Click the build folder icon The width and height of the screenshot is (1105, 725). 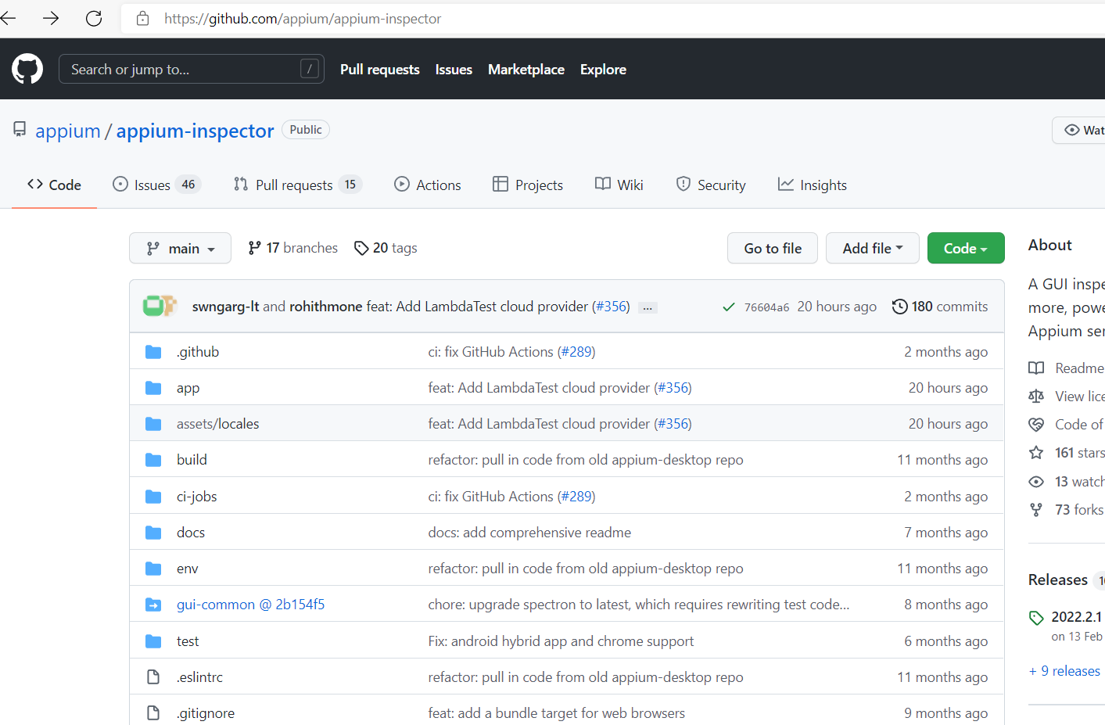pos(153,460)
